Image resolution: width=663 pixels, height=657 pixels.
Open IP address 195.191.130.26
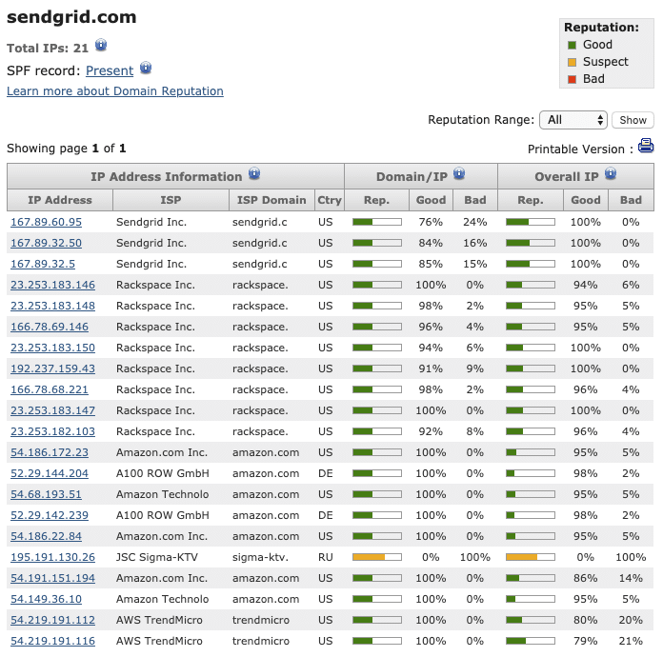52,557
